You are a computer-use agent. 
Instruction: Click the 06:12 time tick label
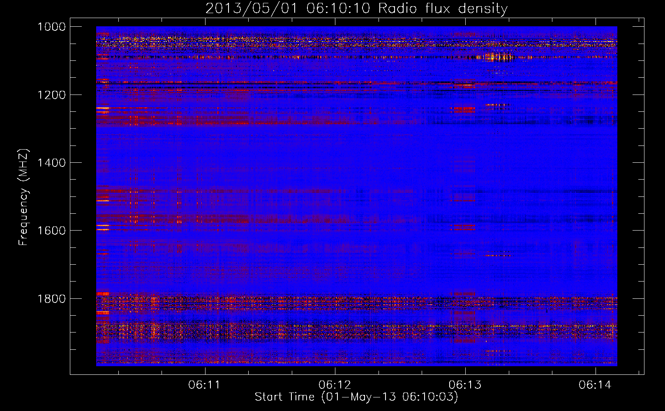(335, 385)
